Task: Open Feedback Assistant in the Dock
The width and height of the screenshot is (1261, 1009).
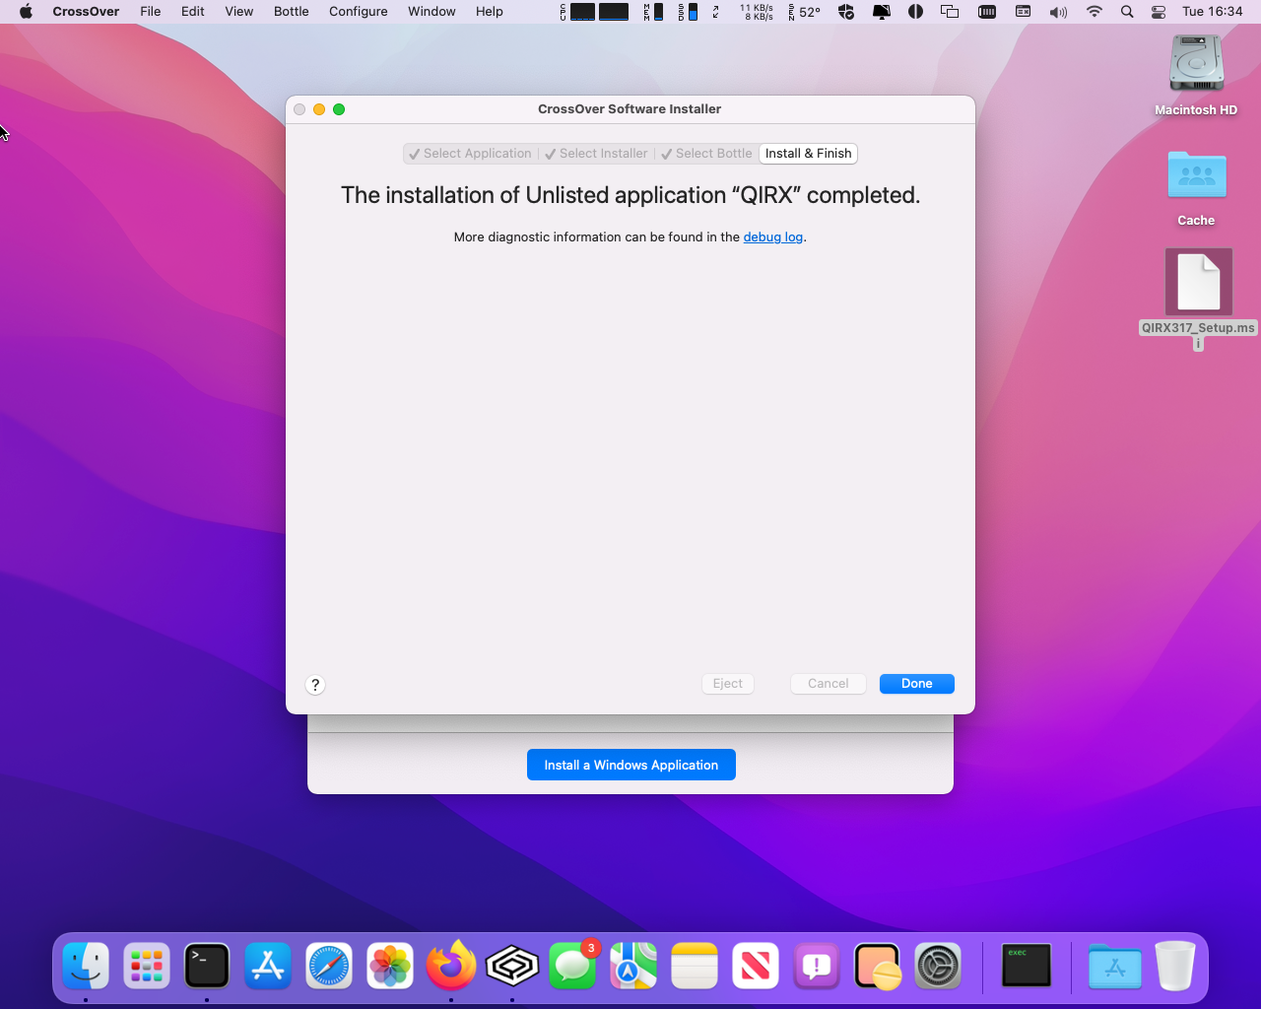Action: click(x=817, y=966)
